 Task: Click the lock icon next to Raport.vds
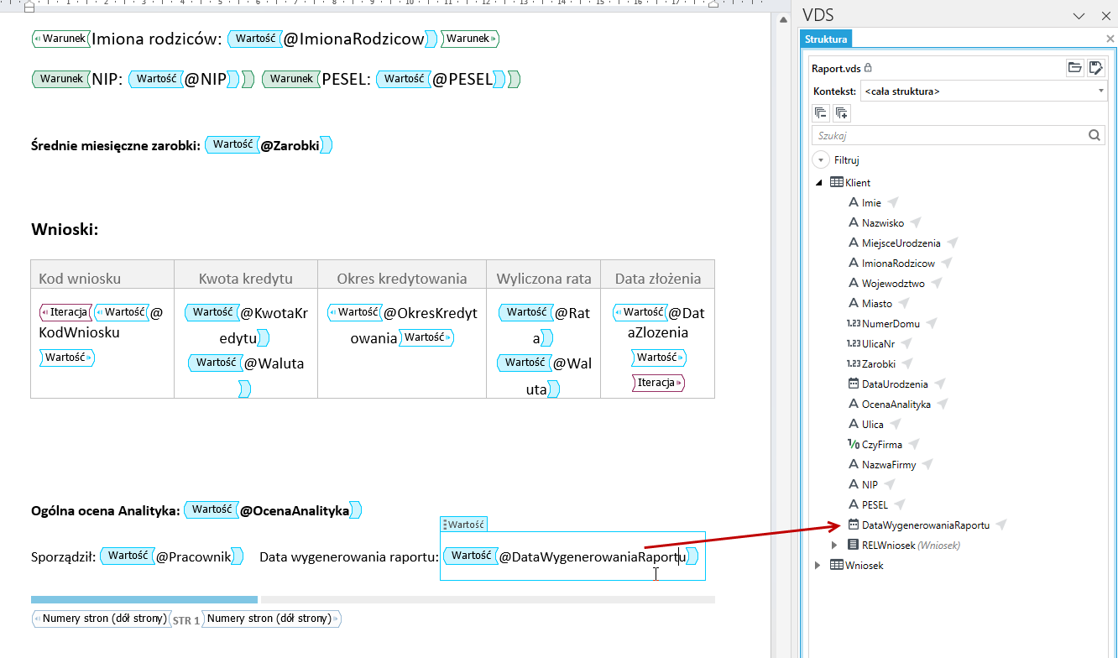(x=868, y=68)
